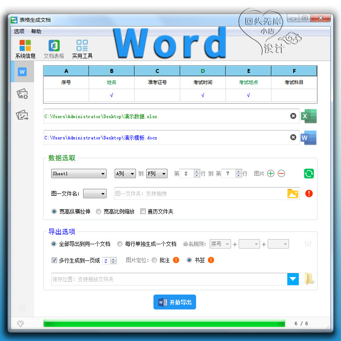
Task: Open the Sheet1 worksheet dropdown
Action: (x=79, y=173)
